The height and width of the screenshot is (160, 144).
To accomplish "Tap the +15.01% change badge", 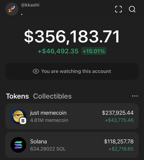I will [x=94, y=51].
